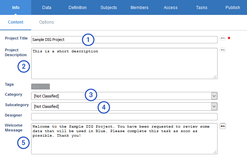Switch to the Data tab
Viewport: 247px width, 163px height.
click(x=47, y=7)
